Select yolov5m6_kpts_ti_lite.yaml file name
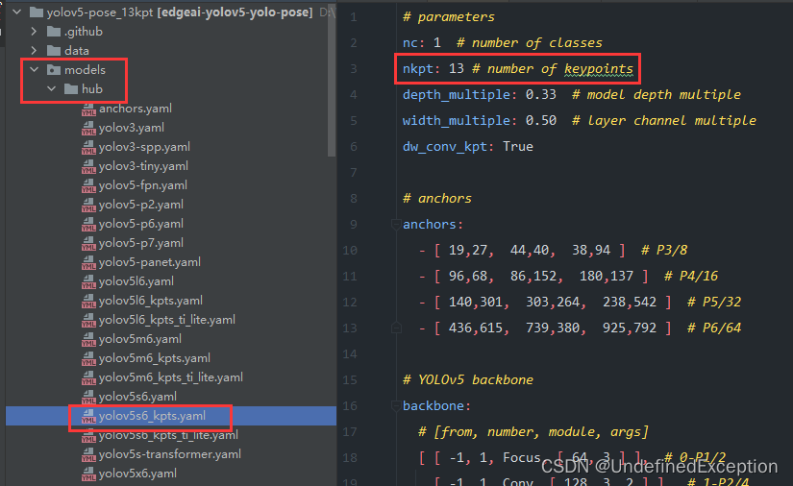The image size is (793, 486). 171,377
